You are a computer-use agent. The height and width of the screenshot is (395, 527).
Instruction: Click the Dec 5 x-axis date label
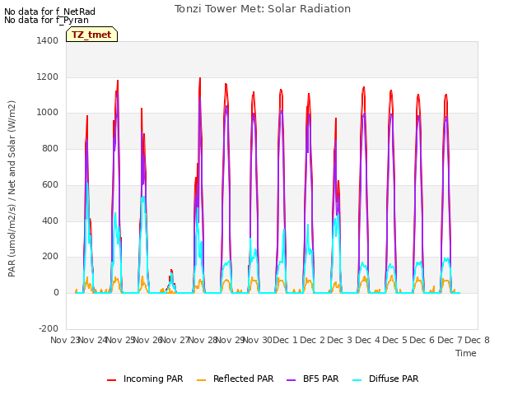pos(395,340)
